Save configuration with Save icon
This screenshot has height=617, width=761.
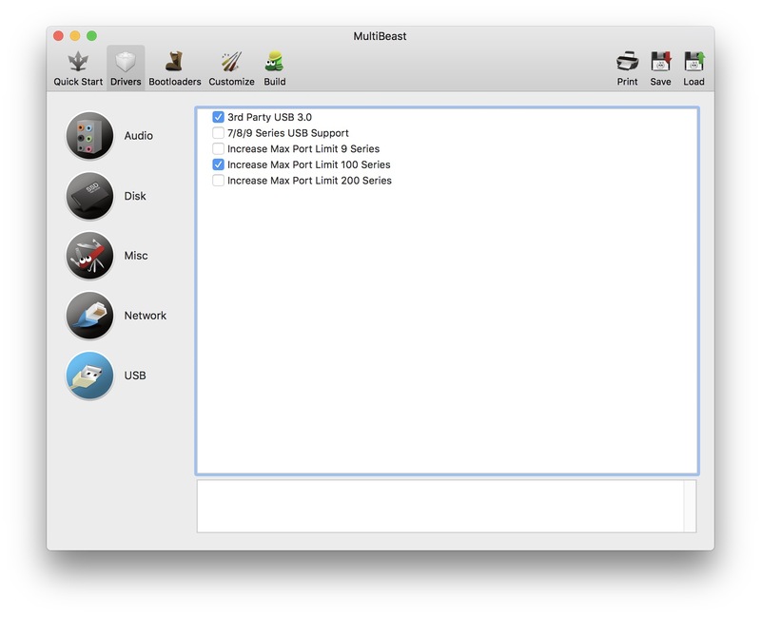pyautogui.click(x=660, y=62)
